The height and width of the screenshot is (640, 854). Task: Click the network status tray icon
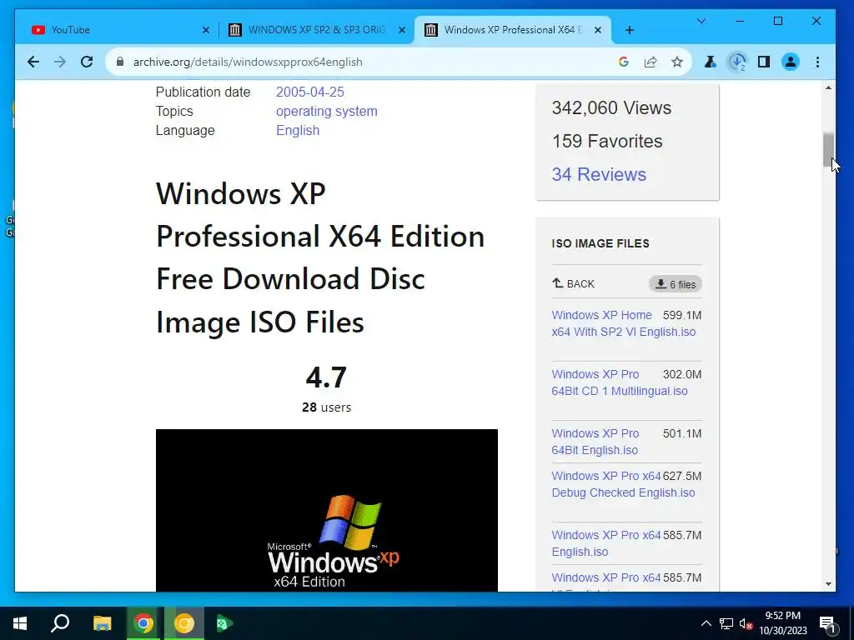pyautogui.click(x=726, y=623)
